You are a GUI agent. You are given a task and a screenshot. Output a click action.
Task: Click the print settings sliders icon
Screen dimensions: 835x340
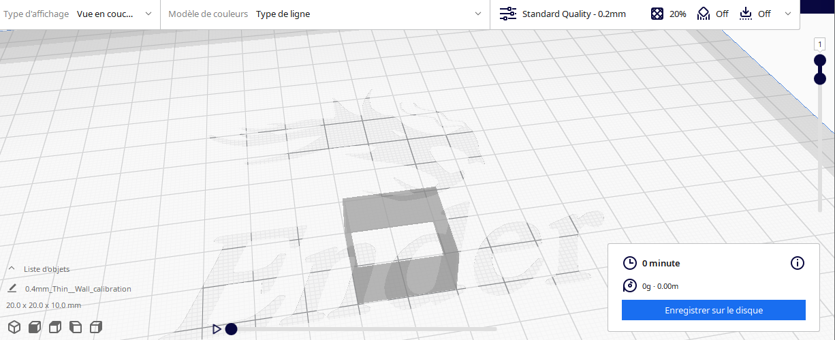click(x=508, y=14)
